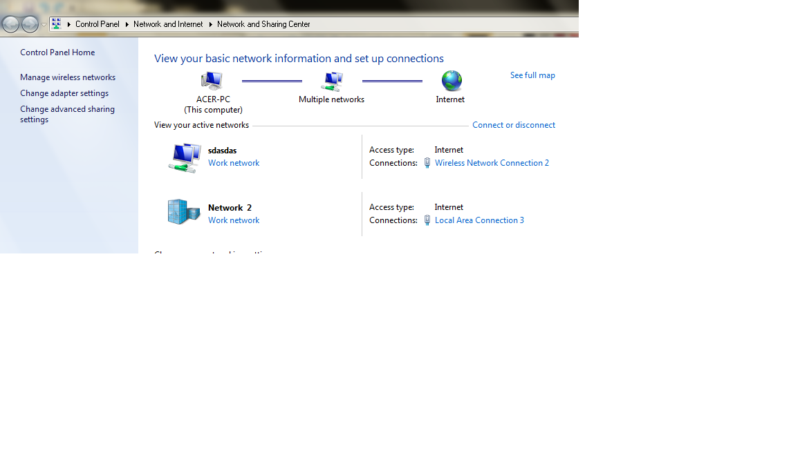Open See full map link
The image size is (809, 471).
[x=532, y=75]
